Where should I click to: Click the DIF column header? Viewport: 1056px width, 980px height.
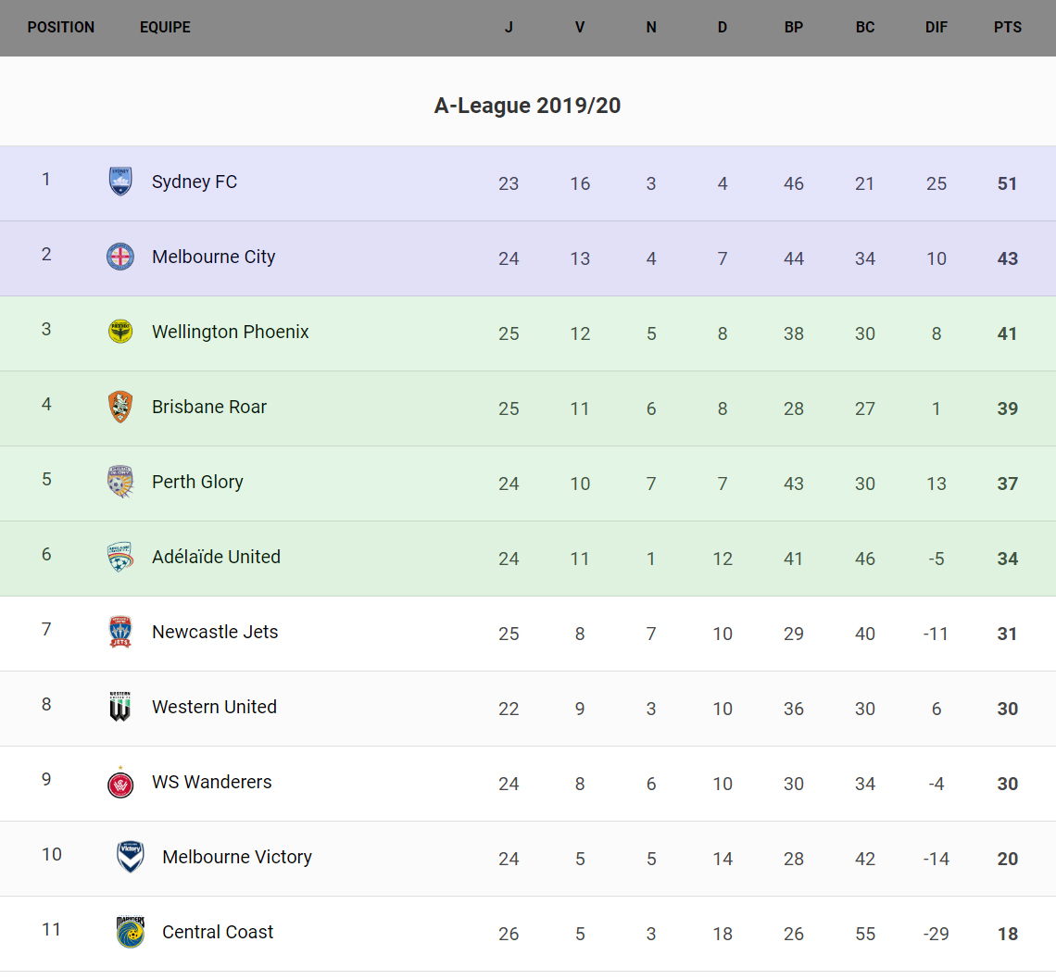tap(937, 28)
